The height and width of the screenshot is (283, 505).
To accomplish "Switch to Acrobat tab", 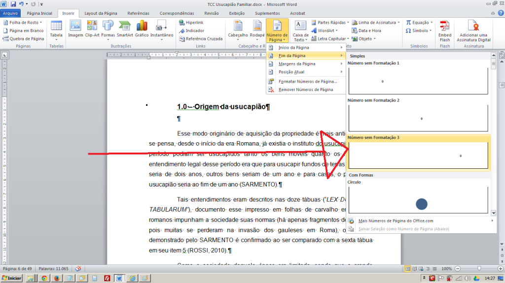I will tap(297, 13).
